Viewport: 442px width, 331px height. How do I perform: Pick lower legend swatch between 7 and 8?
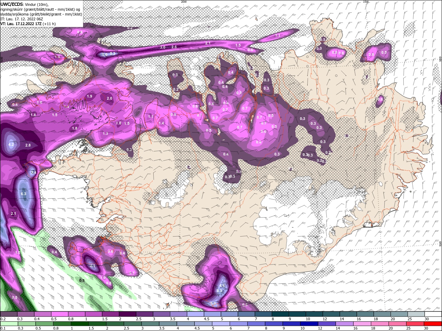[256, 324]
